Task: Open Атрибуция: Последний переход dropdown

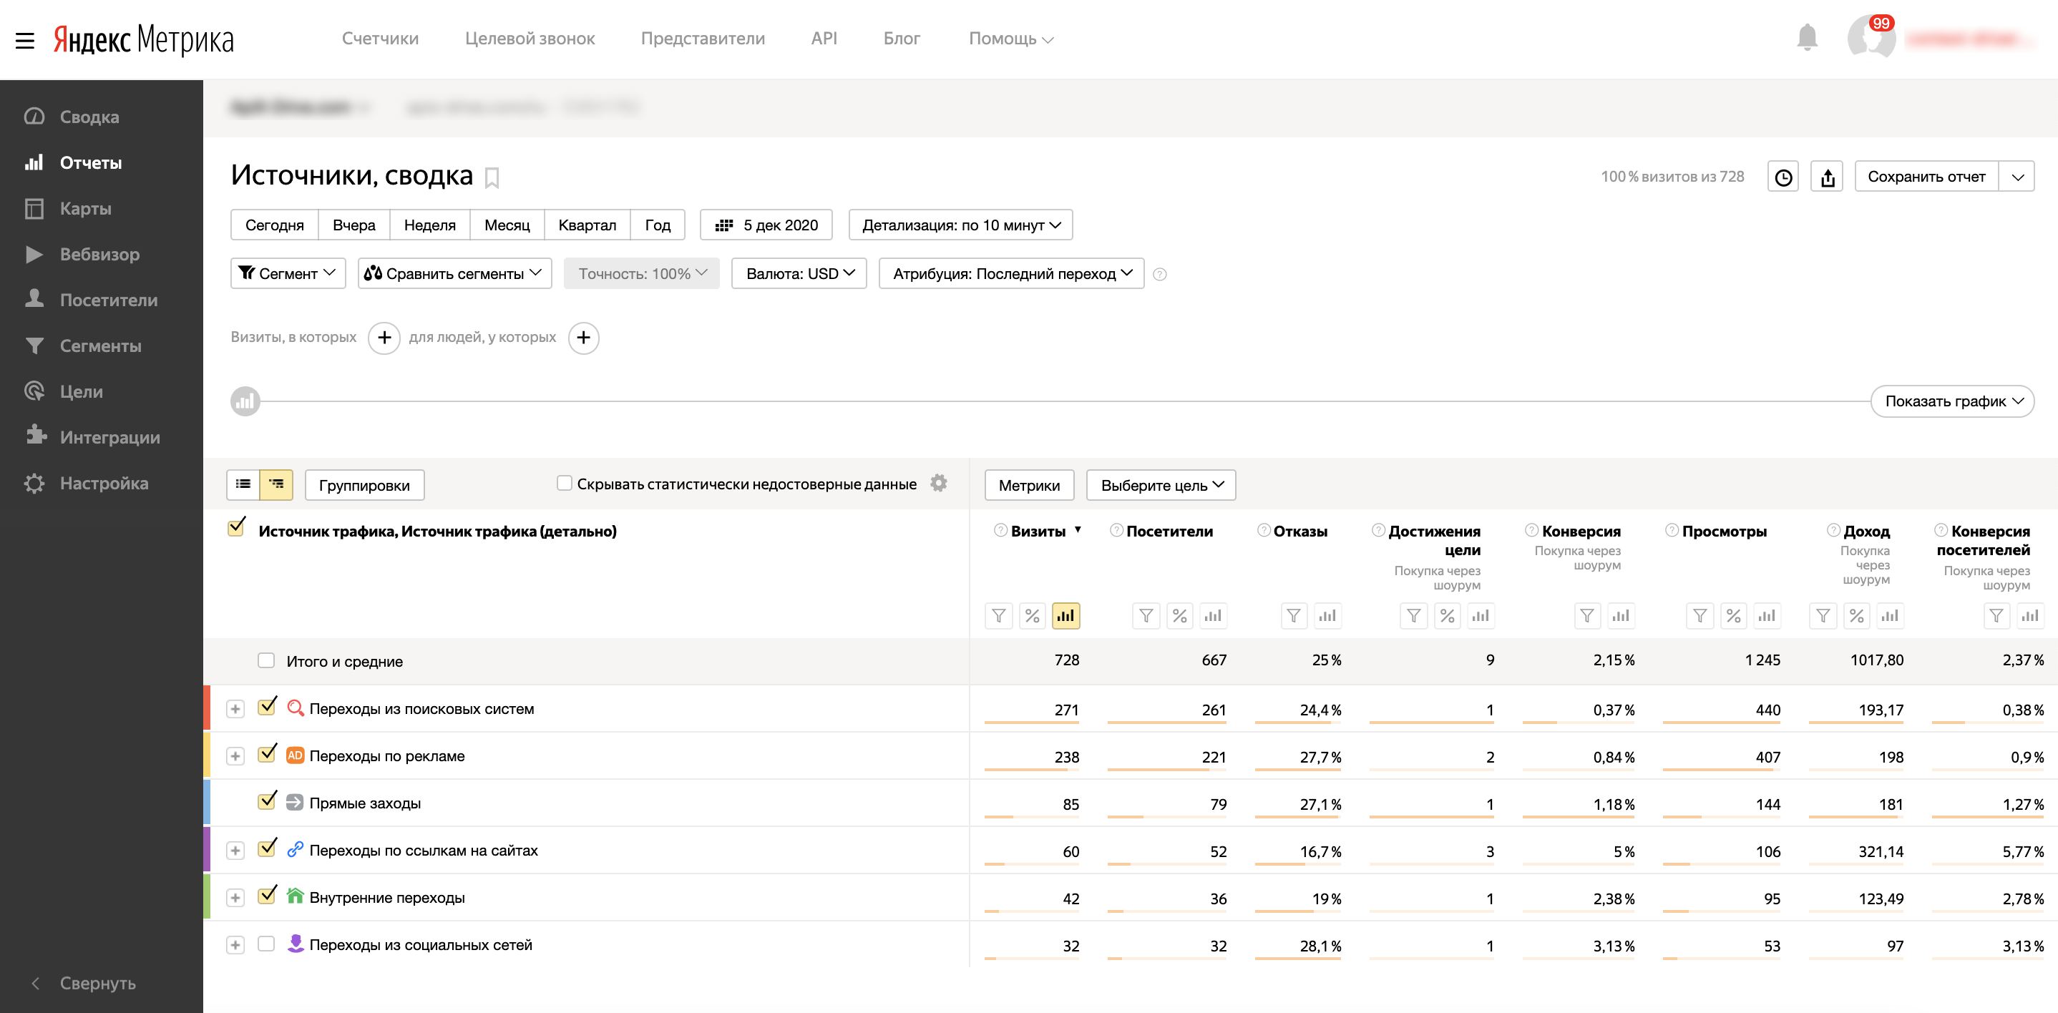Action: 1011,273
